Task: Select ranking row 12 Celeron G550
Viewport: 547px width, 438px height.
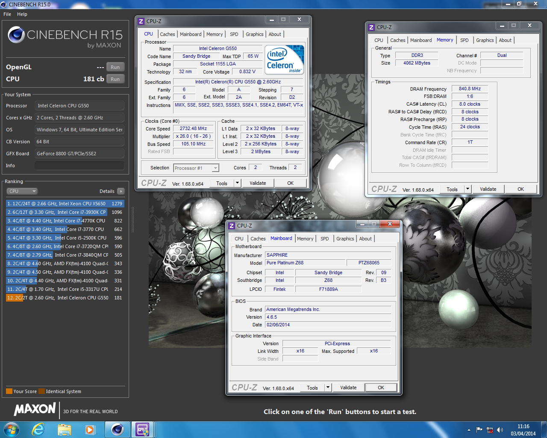Action: (65, 298)
